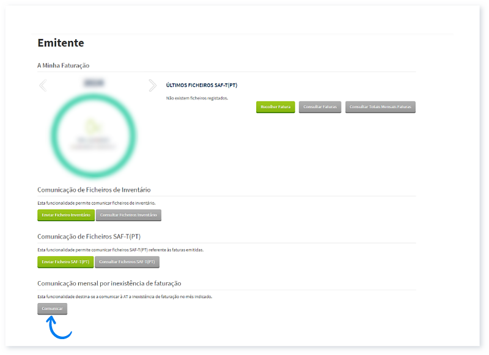This screenshot has width=489, height=355.
Task: Advance to next year with right chevron
Action: pyautogui.click(x=152, y=86)
